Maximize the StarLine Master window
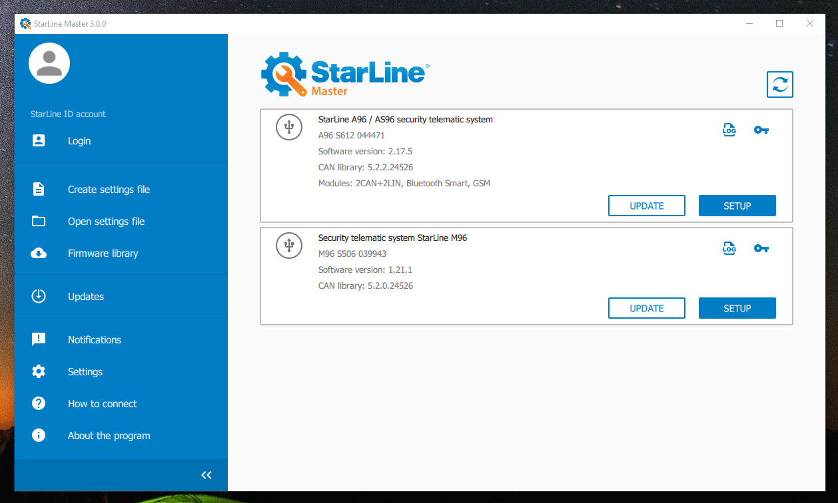 779,23
